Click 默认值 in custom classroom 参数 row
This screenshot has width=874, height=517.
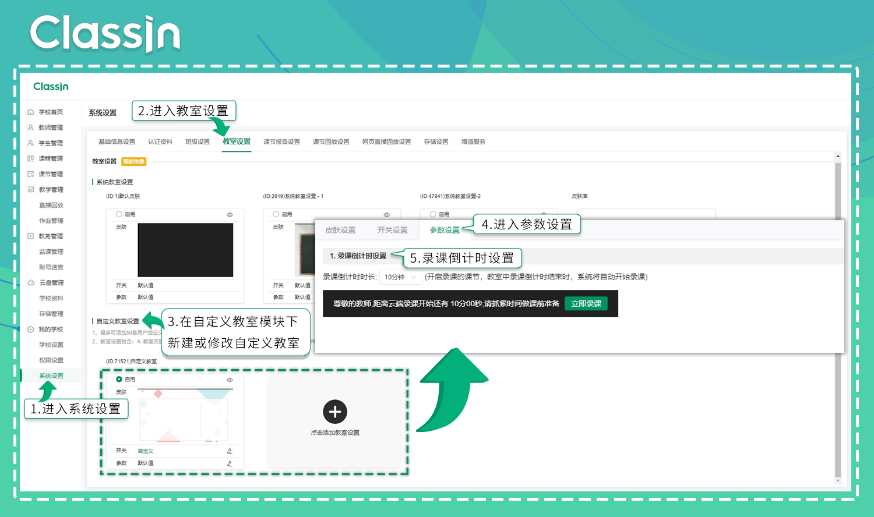[146, 463]
